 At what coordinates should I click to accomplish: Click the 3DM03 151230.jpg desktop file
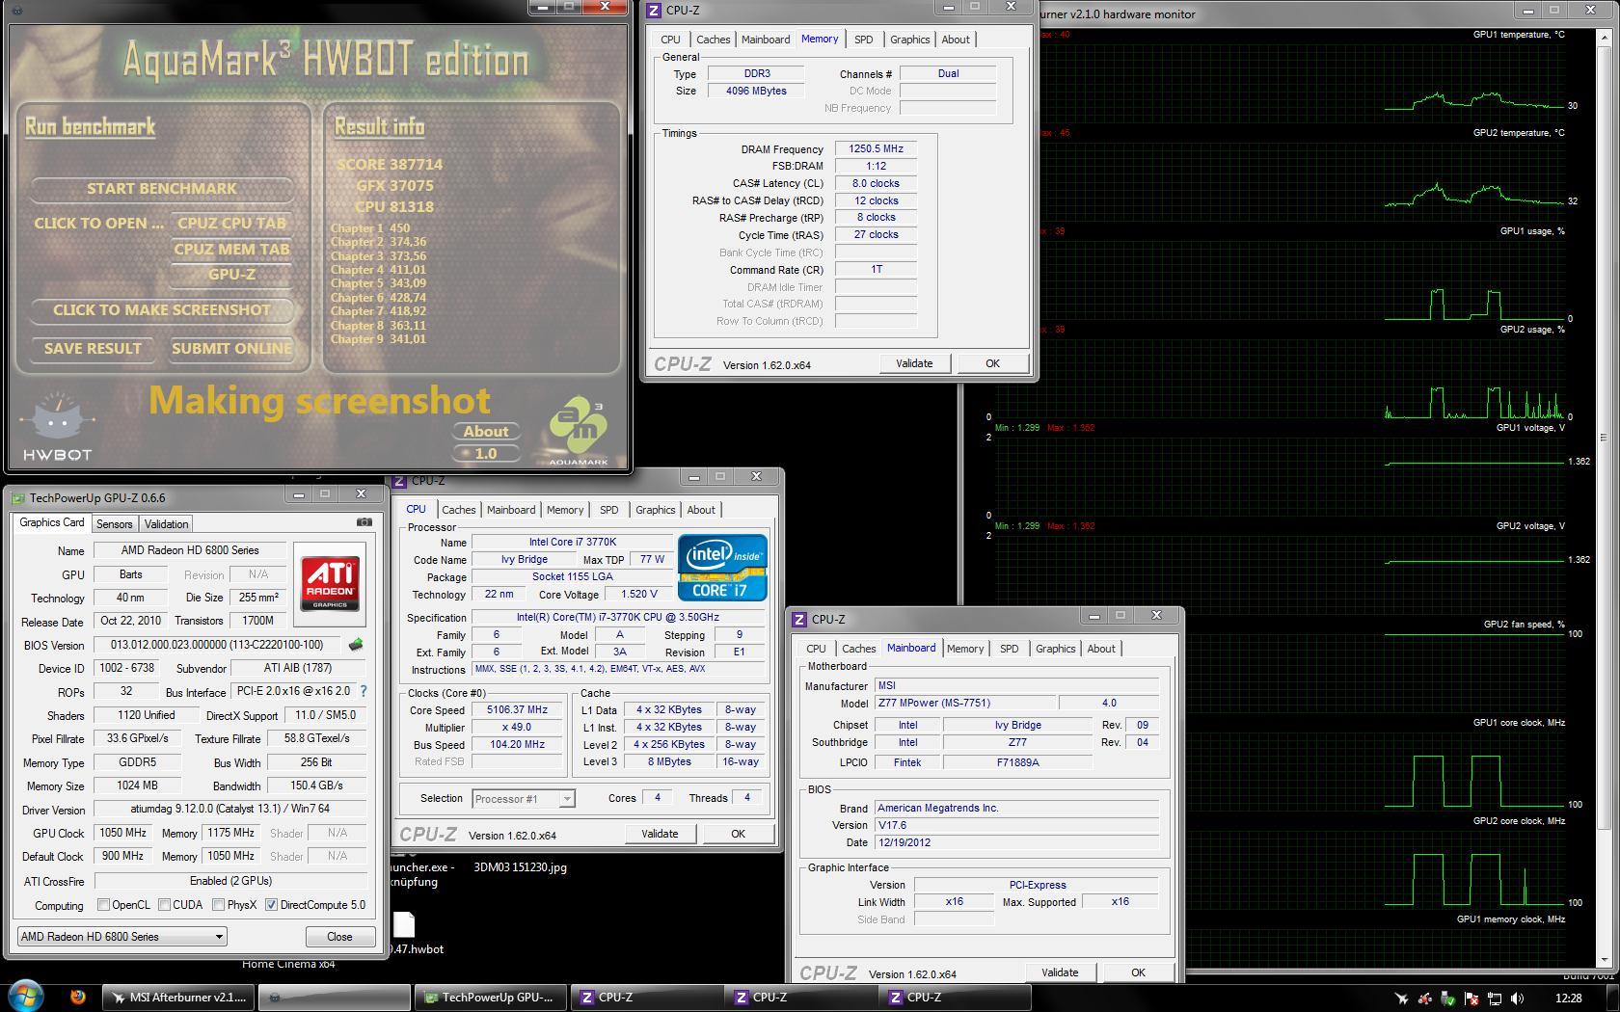pos(520,866)
